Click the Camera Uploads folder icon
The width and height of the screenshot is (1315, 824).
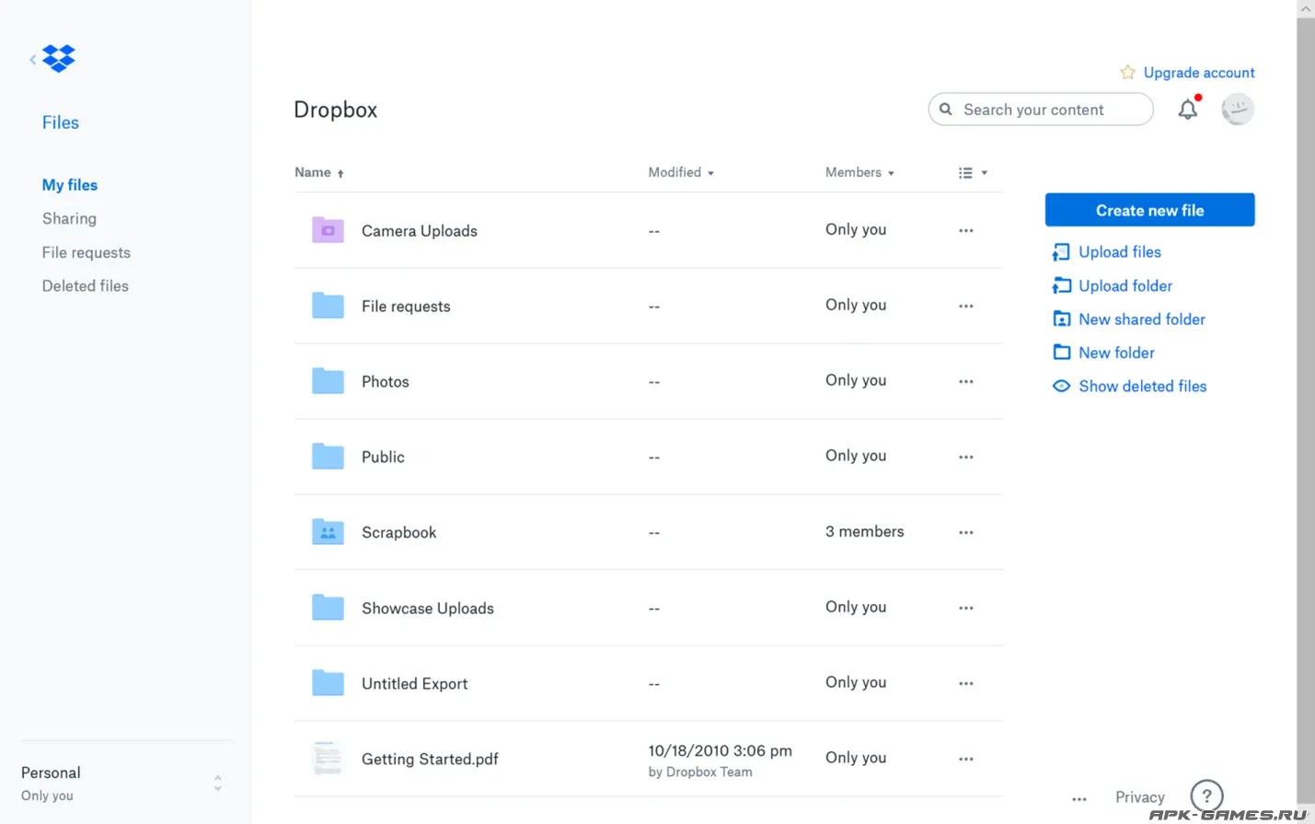coord(328,229)
